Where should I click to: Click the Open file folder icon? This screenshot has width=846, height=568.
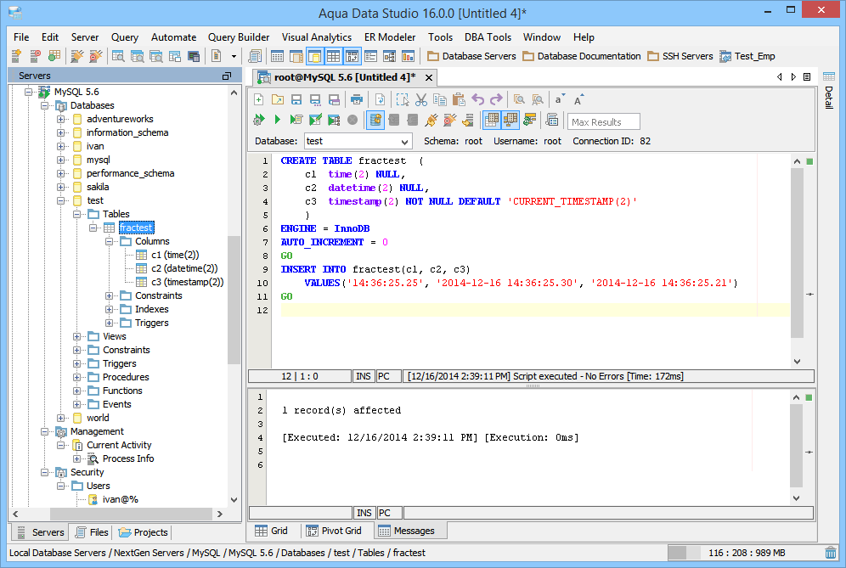[x=278, y=99]
